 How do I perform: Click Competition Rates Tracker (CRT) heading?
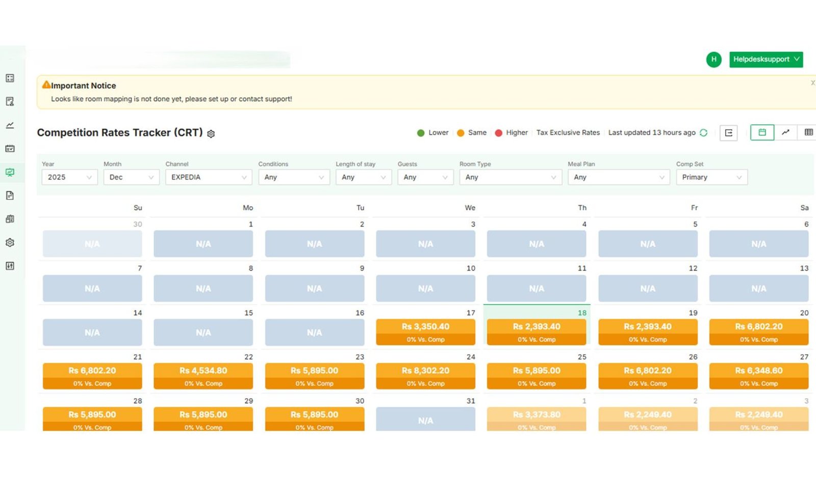tap(120, 132)
